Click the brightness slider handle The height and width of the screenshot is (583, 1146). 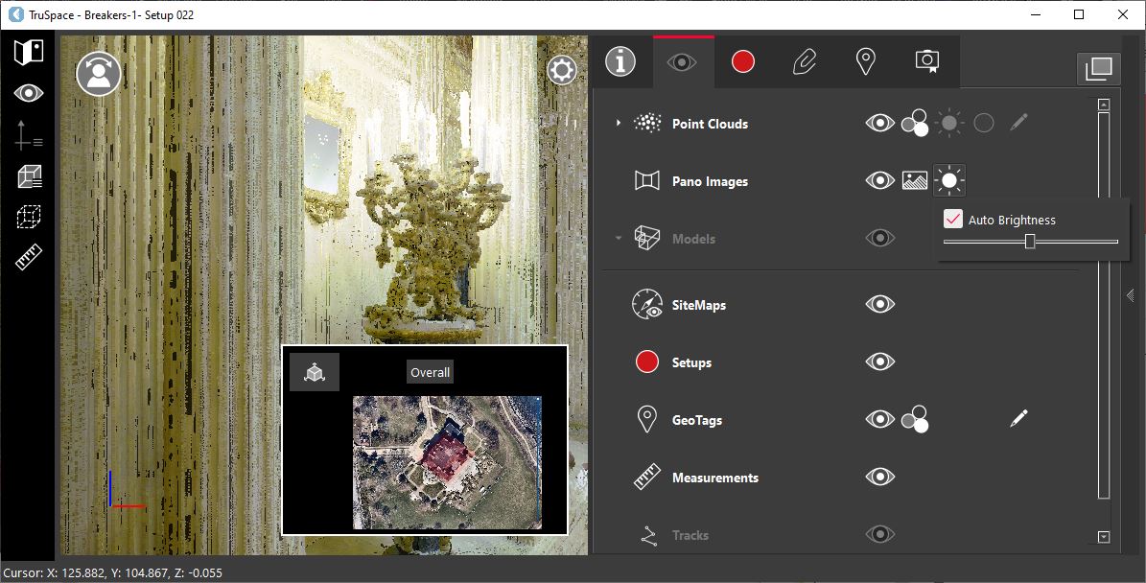click(1030, 242)
